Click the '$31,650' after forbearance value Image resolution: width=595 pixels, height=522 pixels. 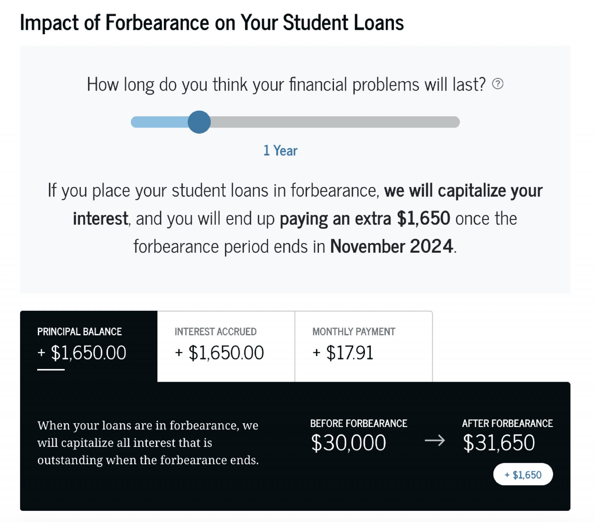[x=499, y=442]
